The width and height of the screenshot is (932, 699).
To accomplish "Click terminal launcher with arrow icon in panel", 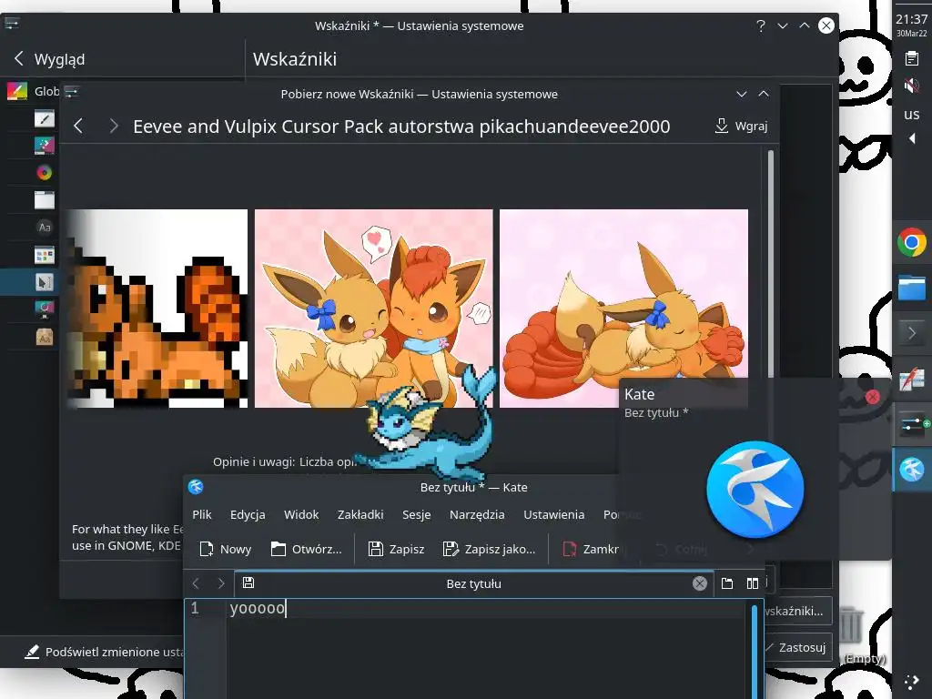I will click(x=912, y=333).
